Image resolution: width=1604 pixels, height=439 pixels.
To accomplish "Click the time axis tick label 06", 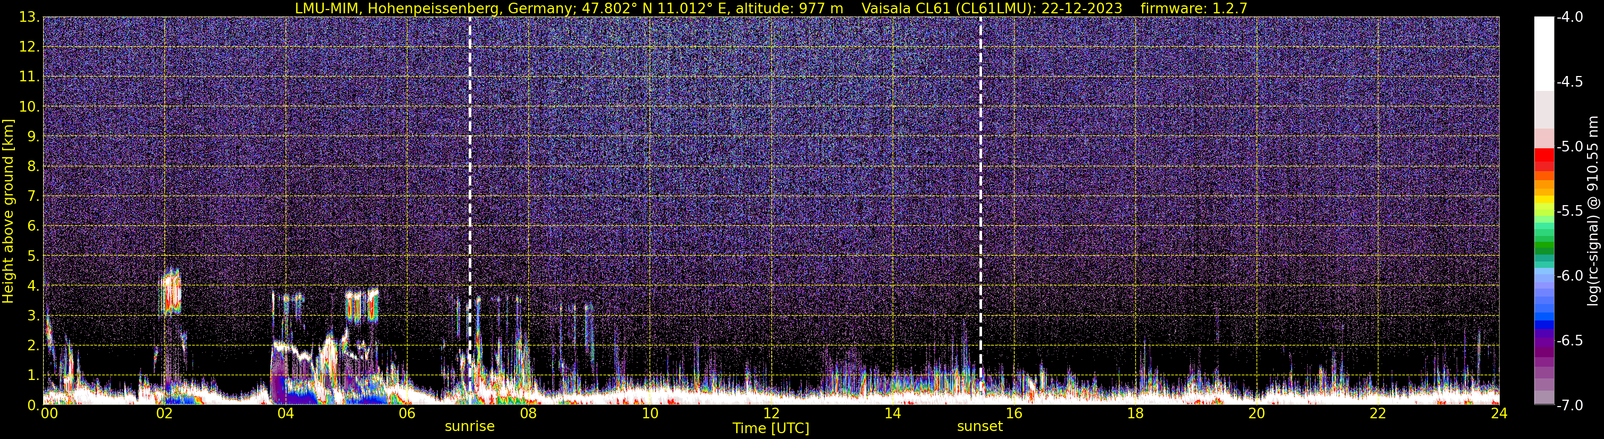I will [x=406, y=413].
